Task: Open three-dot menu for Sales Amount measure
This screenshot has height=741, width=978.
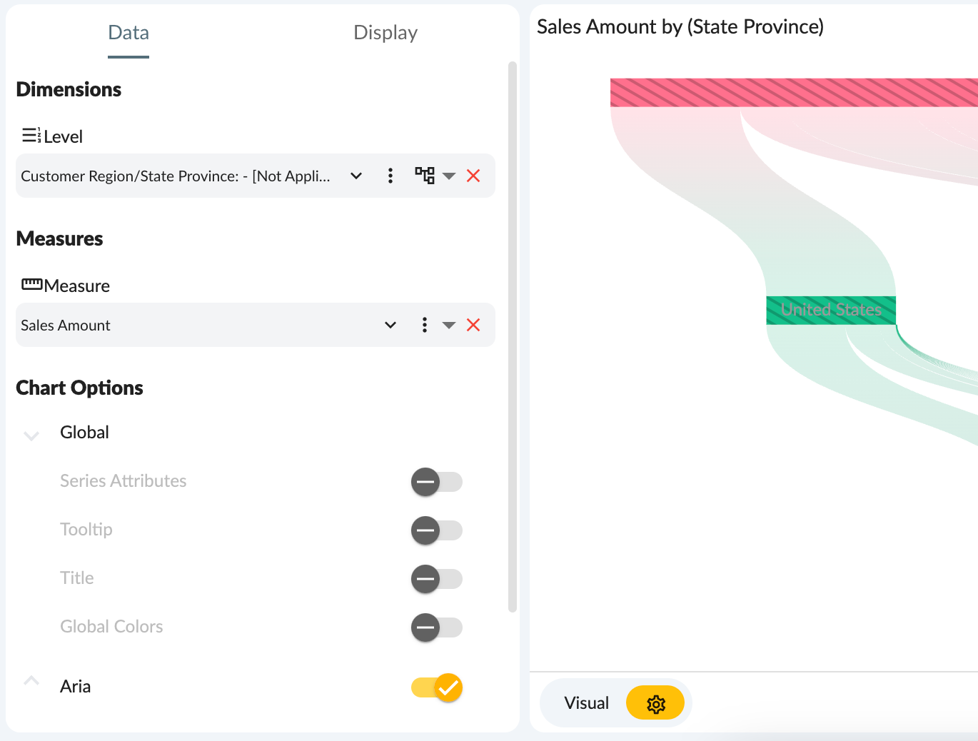Action: (425, 326)
